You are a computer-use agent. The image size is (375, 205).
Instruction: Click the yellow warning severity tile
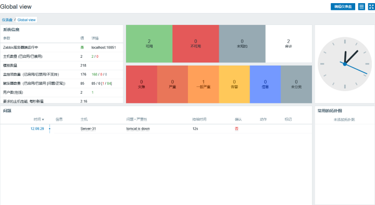(234, 84)
